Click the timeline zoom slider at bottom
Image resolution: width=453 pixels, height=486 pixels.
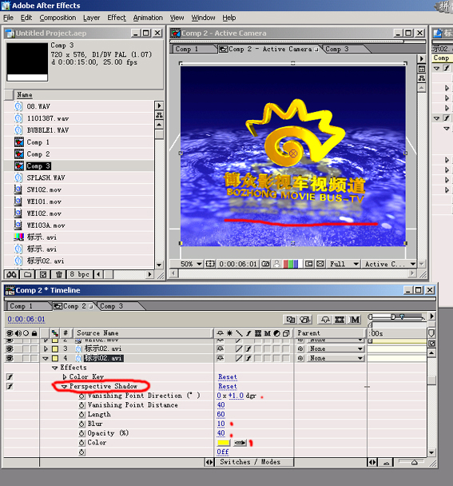click(x=413, y=463)
